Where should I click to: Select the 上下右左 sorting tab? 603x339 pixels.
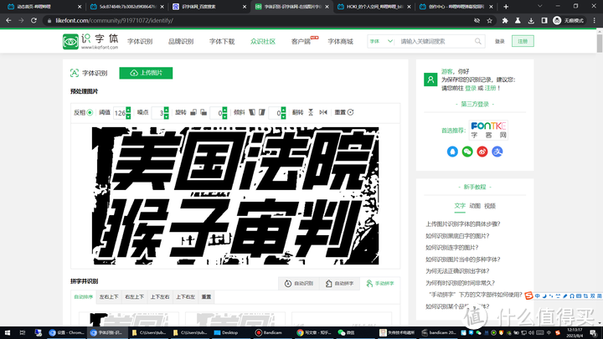point(185,296)
